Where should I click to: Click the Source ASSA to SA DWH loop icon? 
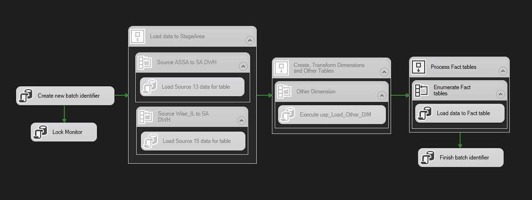(144, 62)
